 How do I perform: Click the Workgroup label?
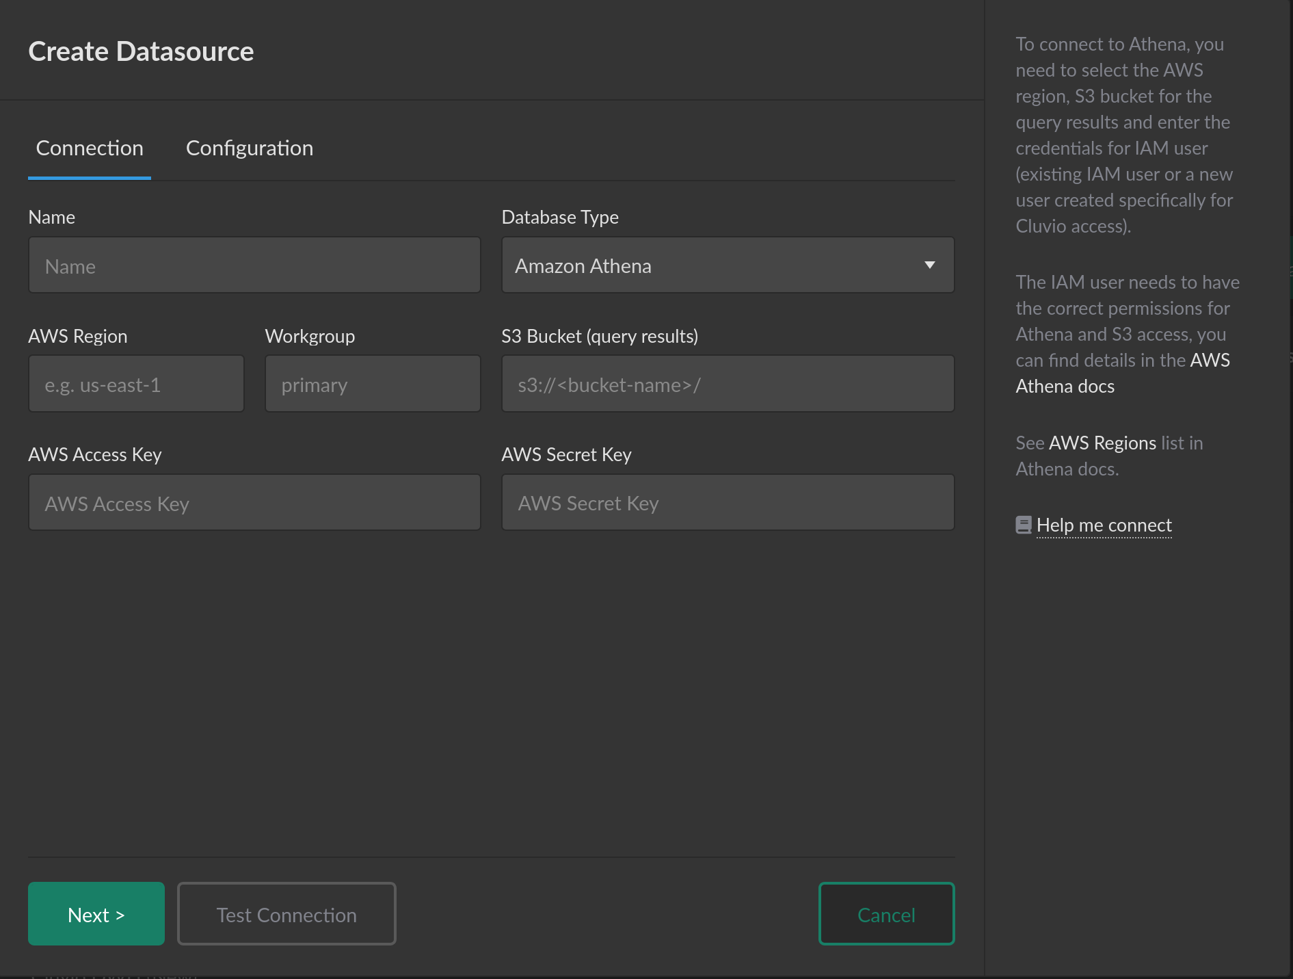tap(310, 337)
